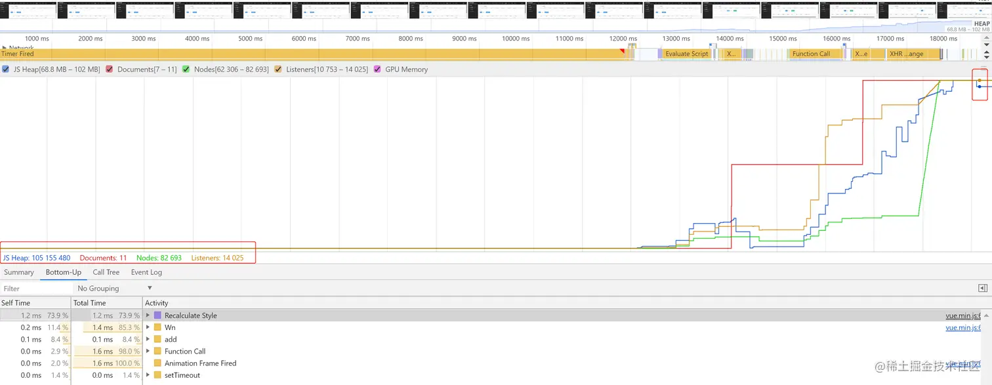Viewport: 992px width, 385px height.
Task: Select the Function Call block in flame chart
Action: click(811, 54)
